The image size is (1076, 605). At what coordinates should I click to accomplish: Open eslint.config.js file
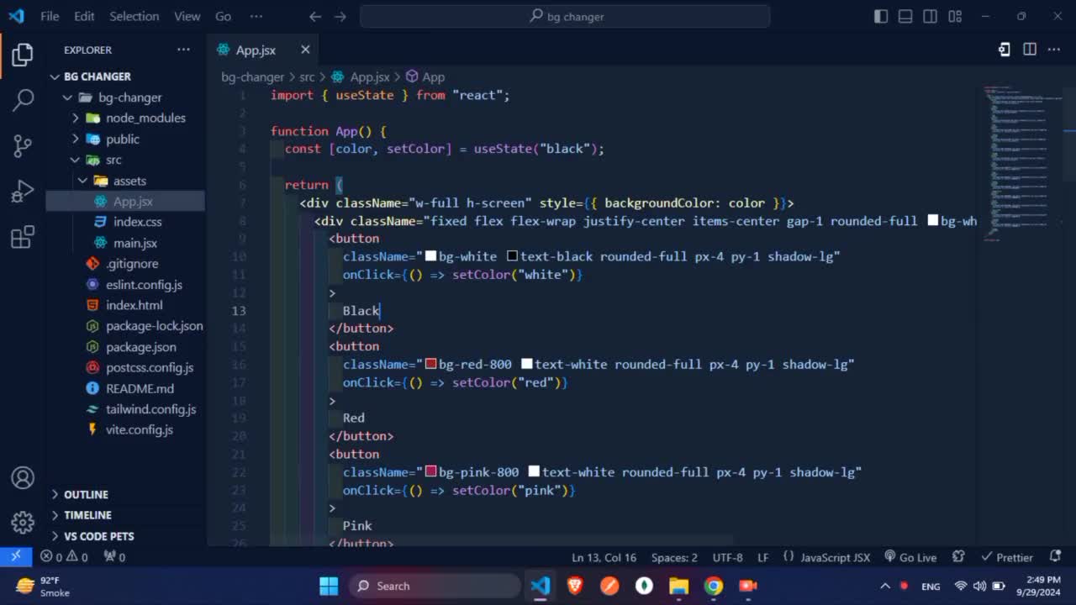[x=124, y=284]
